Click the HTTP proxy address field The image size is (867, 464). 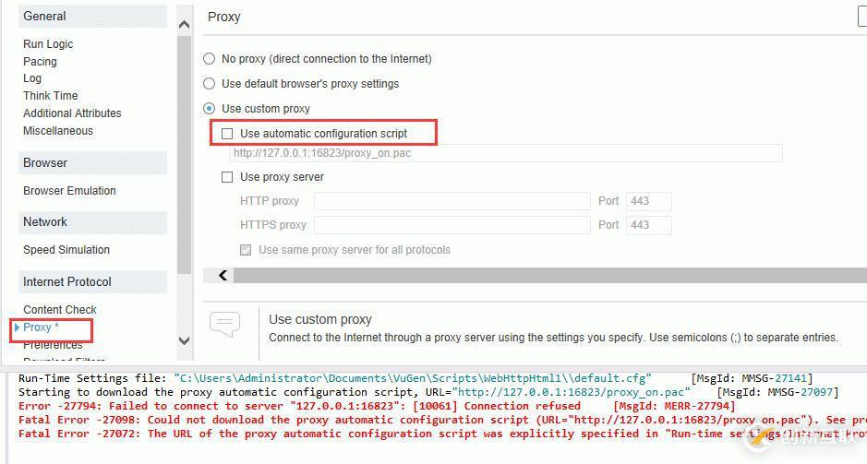point(452,201)
